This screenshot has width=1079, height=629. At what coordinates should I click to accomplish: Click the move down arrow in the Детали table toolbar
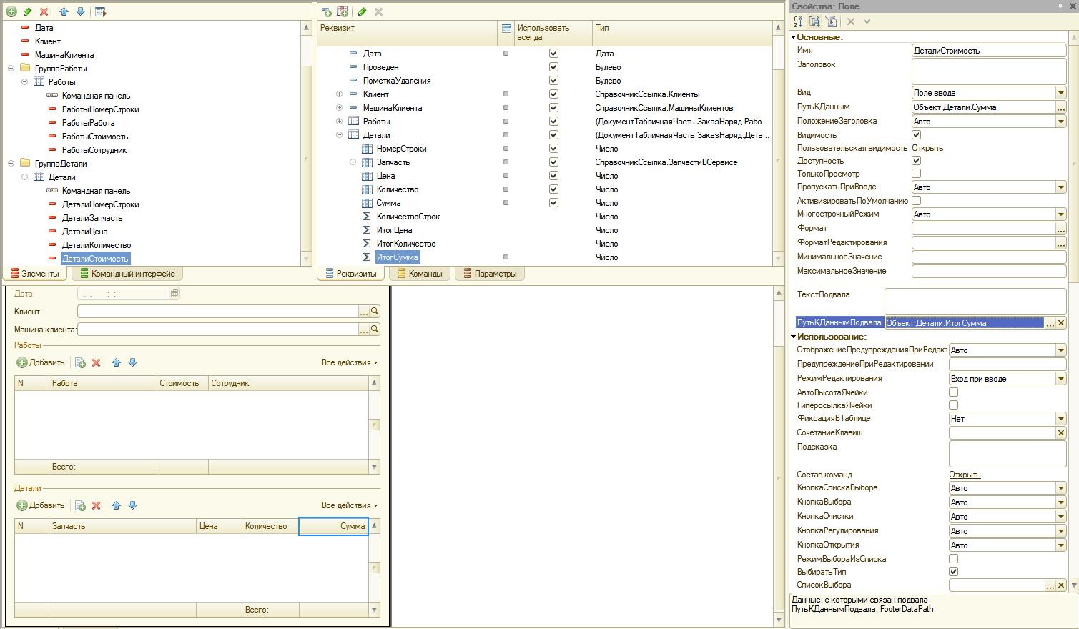click(132, 505)
